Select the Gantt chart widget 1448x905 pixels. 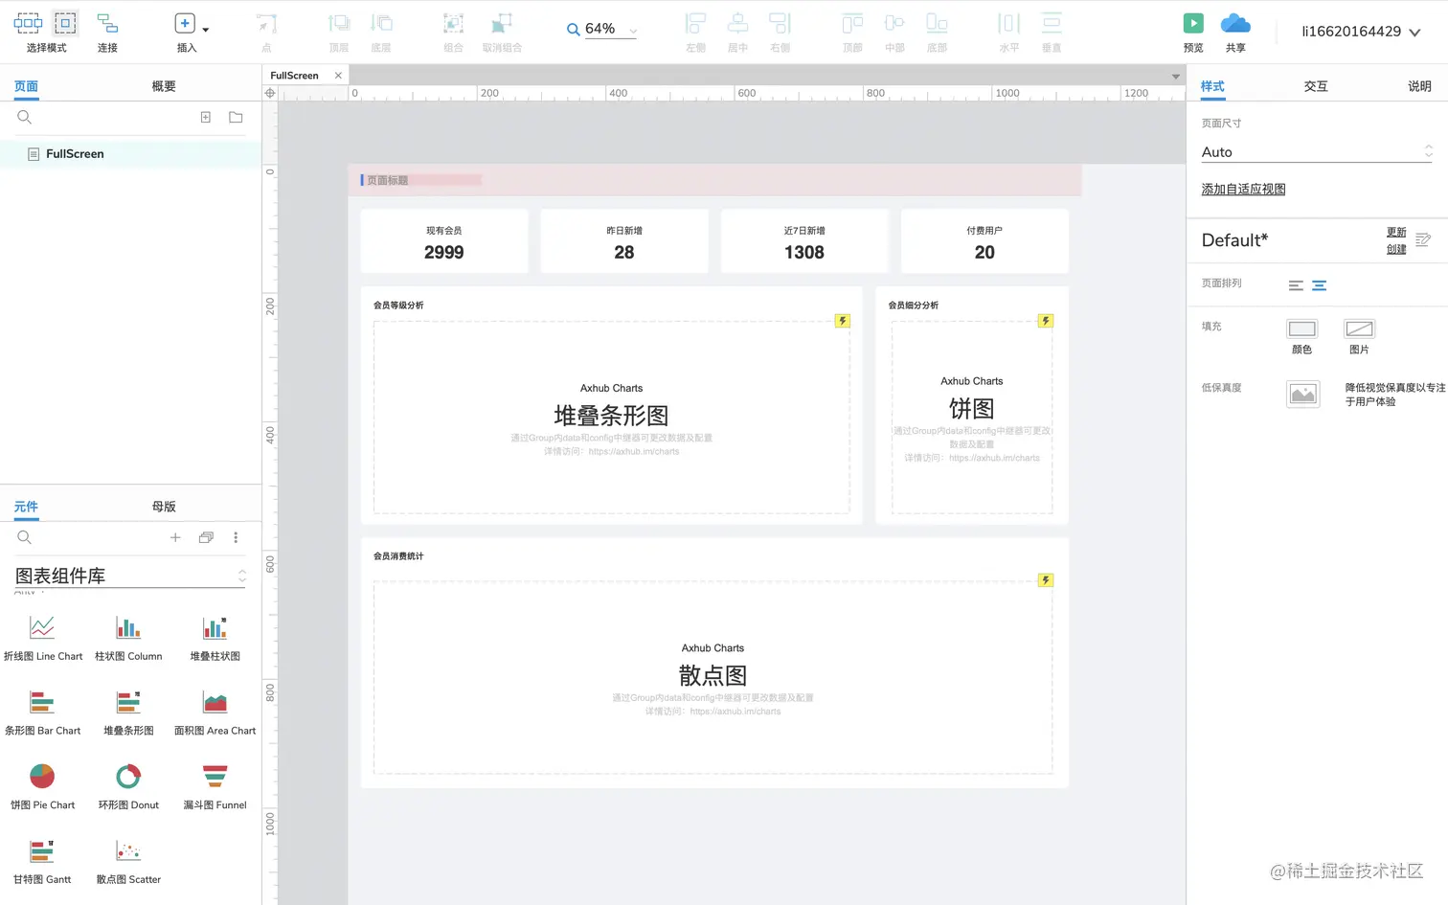coord(42,862)
